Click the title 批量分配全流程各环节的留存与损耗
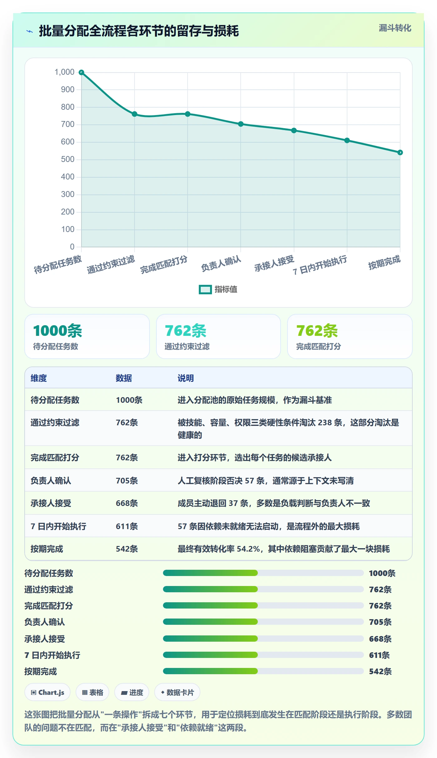The height and width of the screenshot is (758, 437). (x=139, y=31)
